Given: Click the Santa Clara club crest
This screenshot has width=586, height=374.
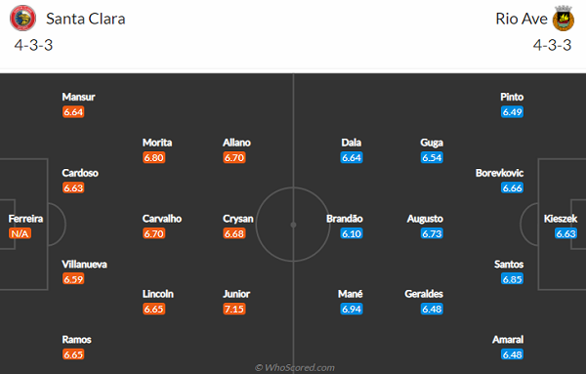Looking at the screenshot, I should coord(22,18).
